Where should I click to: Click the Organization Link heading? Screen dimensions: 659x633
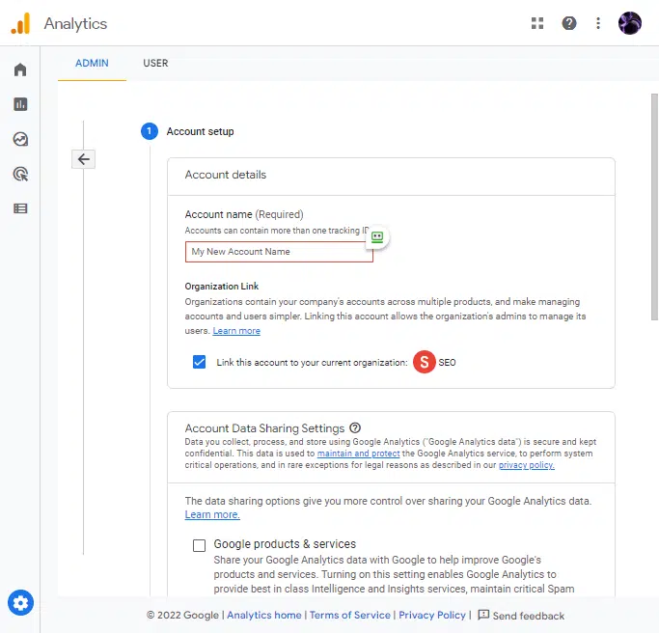[222, 287]
